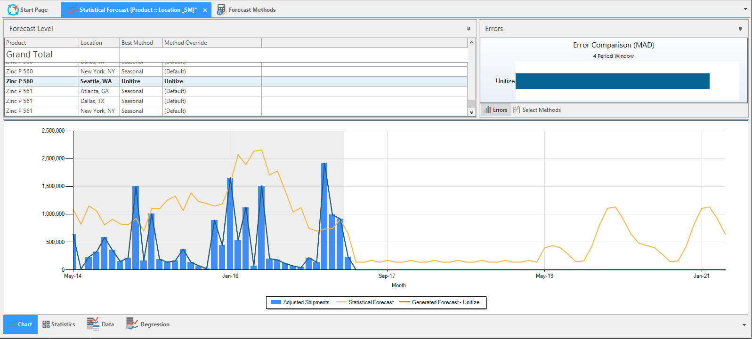Close the Statistical Forecast tab
The height and width of the screenshot is (339, 752).
click(x=205, y=10)
